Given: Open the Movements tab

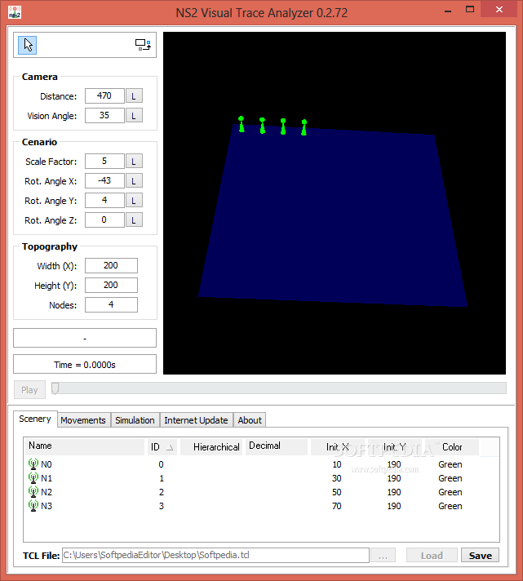Looking at the screenshot, I should point(83,420).
